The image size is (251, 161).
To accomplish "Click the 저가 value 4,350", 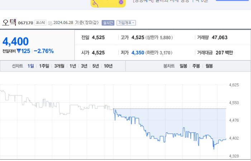I will tap(138, 53).
